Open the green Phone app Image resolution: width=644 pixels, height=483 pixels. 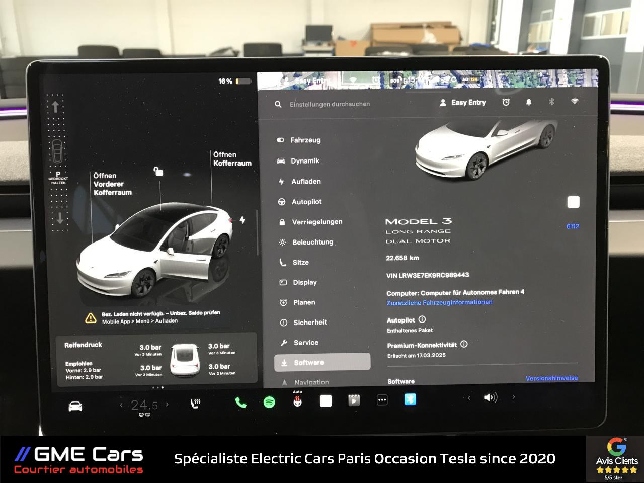click(241, 403)
